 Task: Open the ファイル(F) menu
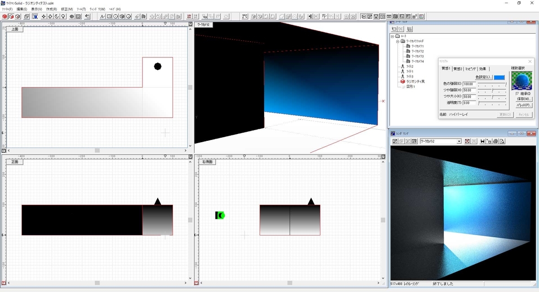click(x=8, y=9)
